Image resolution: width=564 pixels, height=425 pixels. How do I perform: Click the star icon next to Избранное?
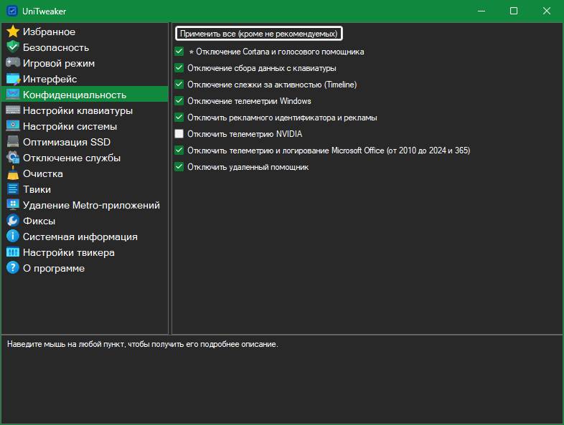click(13, 32)
